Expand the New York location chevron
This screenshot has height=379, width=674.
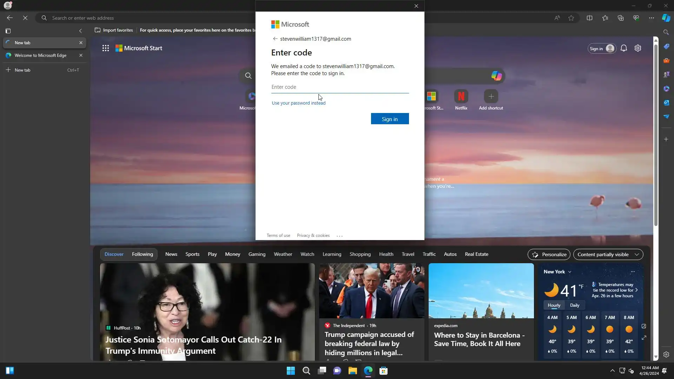570,272
